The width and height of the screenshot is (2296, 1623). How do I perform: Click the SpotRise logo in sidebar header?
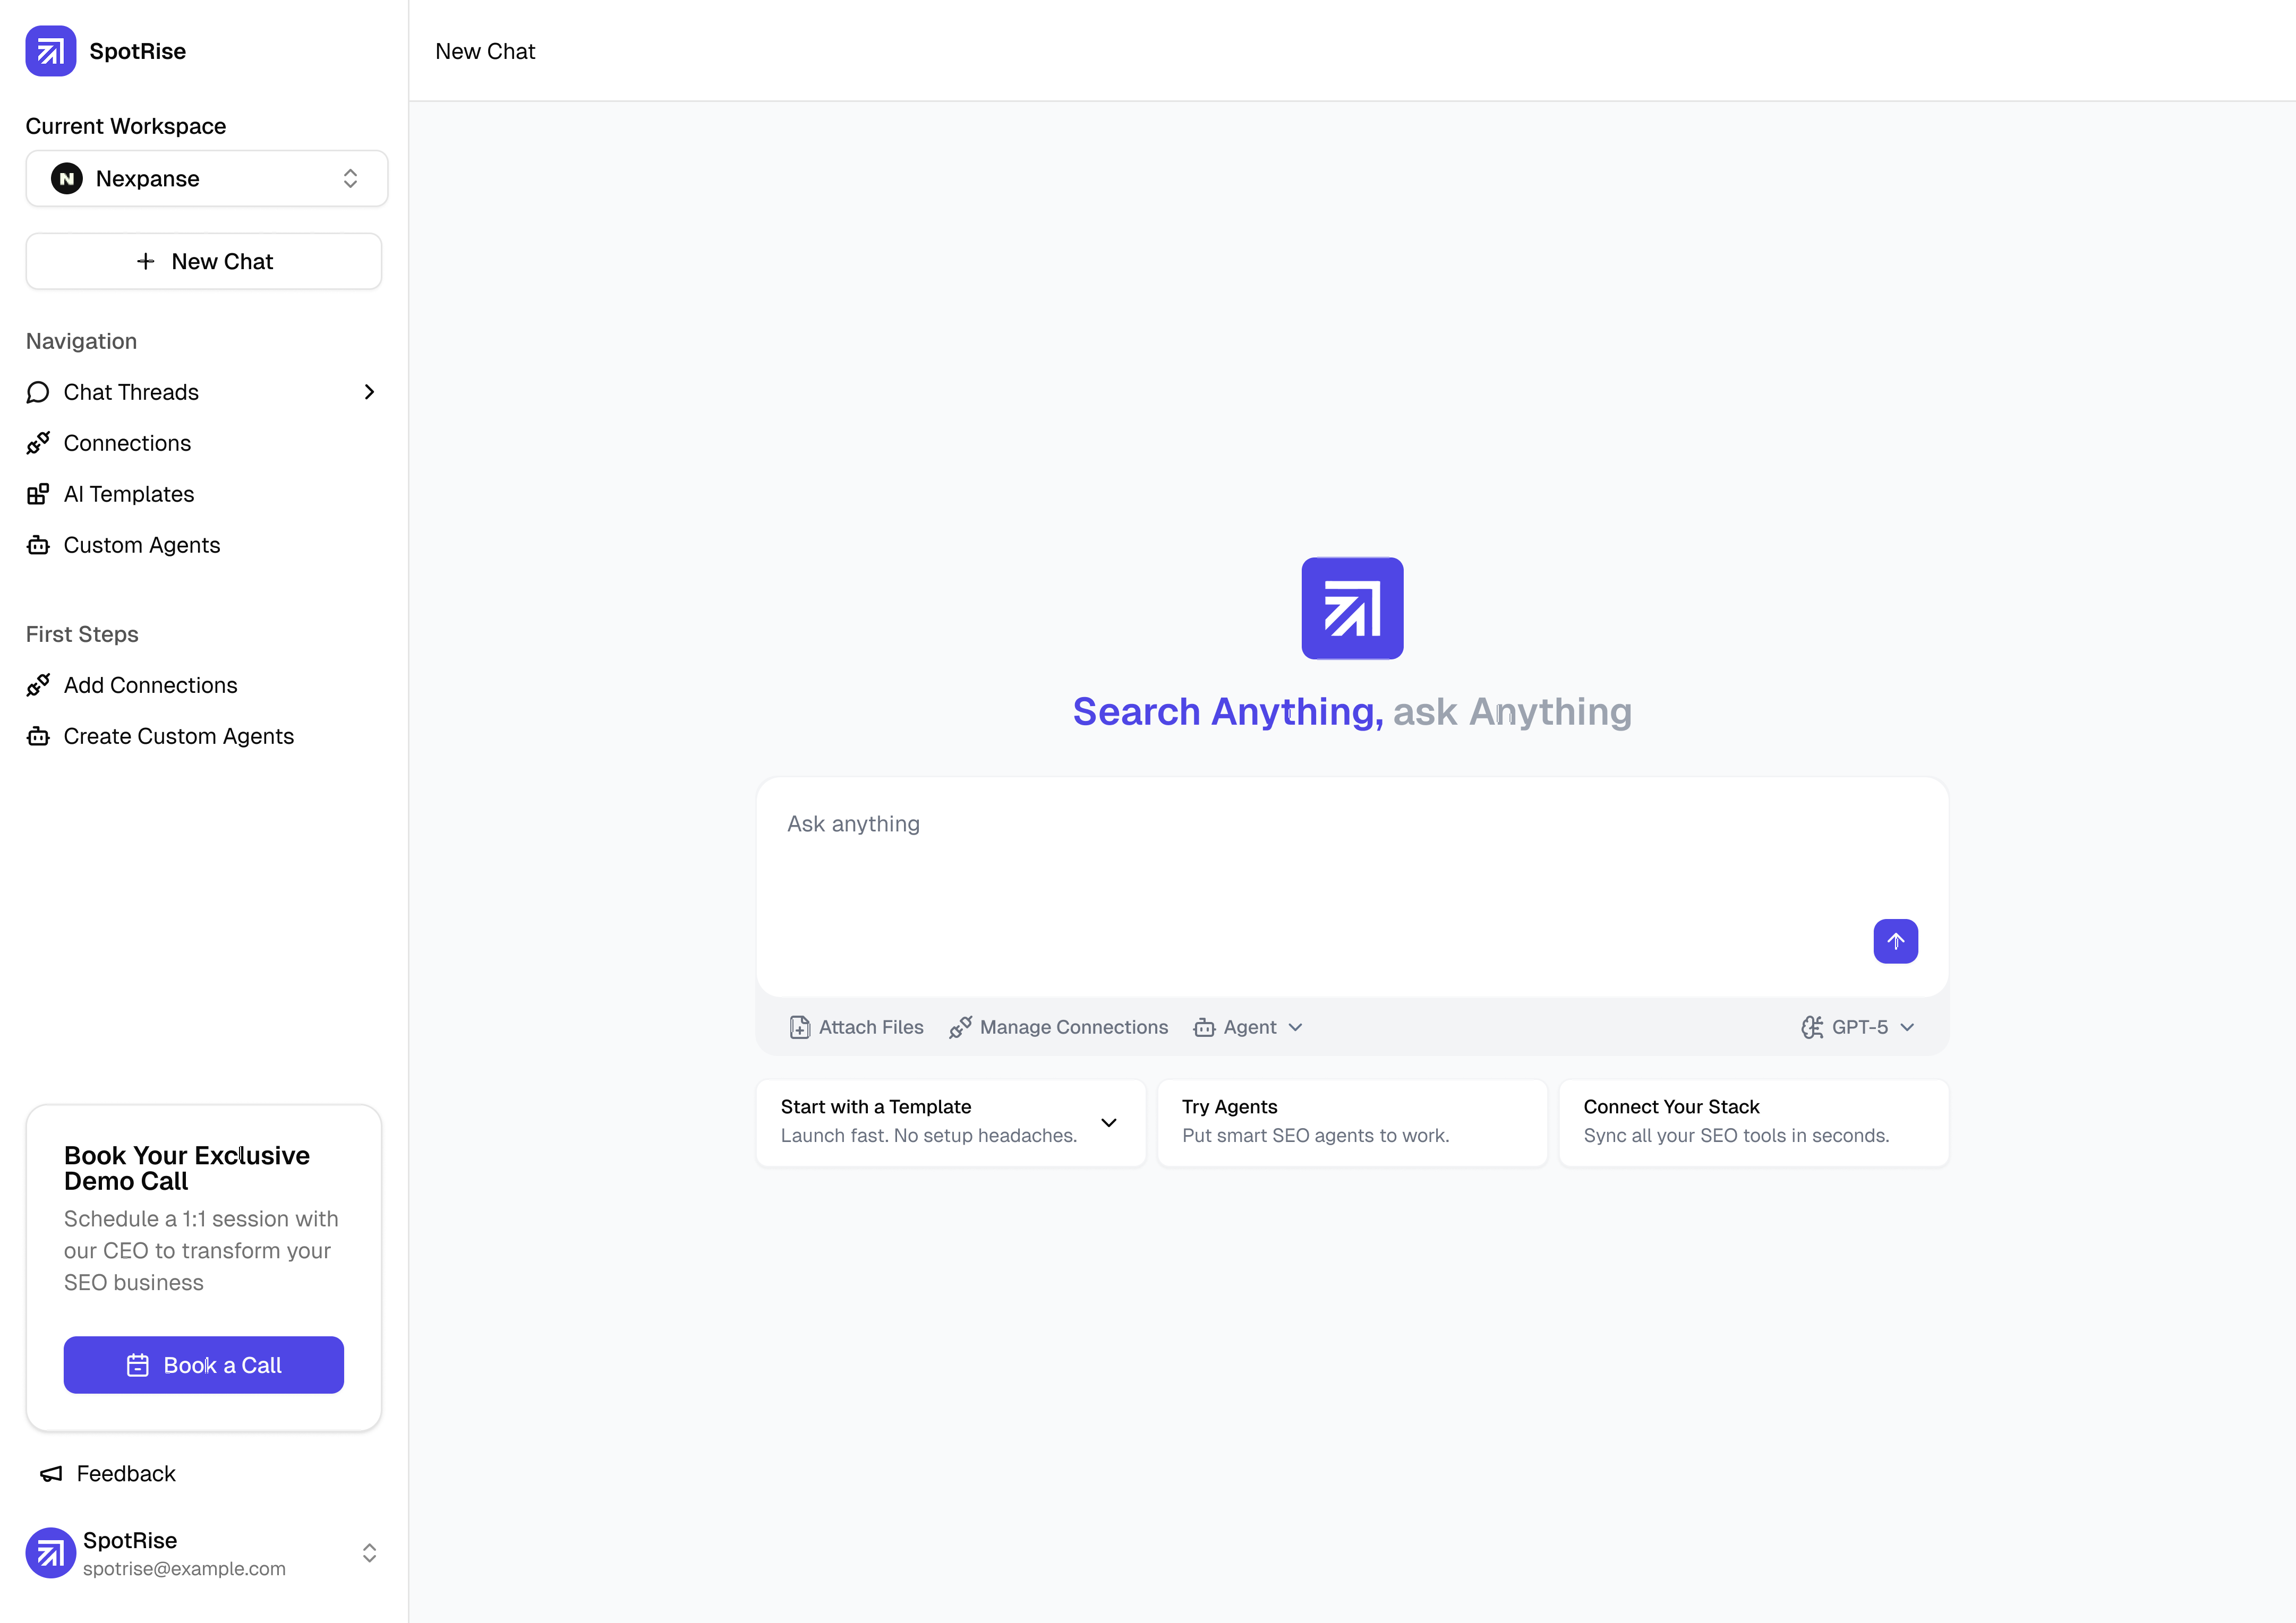[x=50, y=51]
